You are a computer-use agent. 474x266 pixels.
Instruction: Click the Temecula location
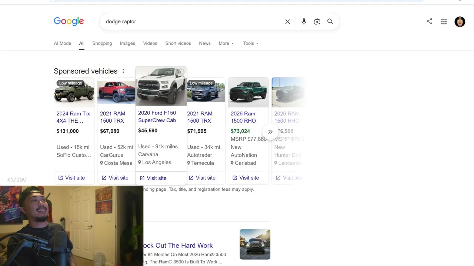[x=201, y=163]
